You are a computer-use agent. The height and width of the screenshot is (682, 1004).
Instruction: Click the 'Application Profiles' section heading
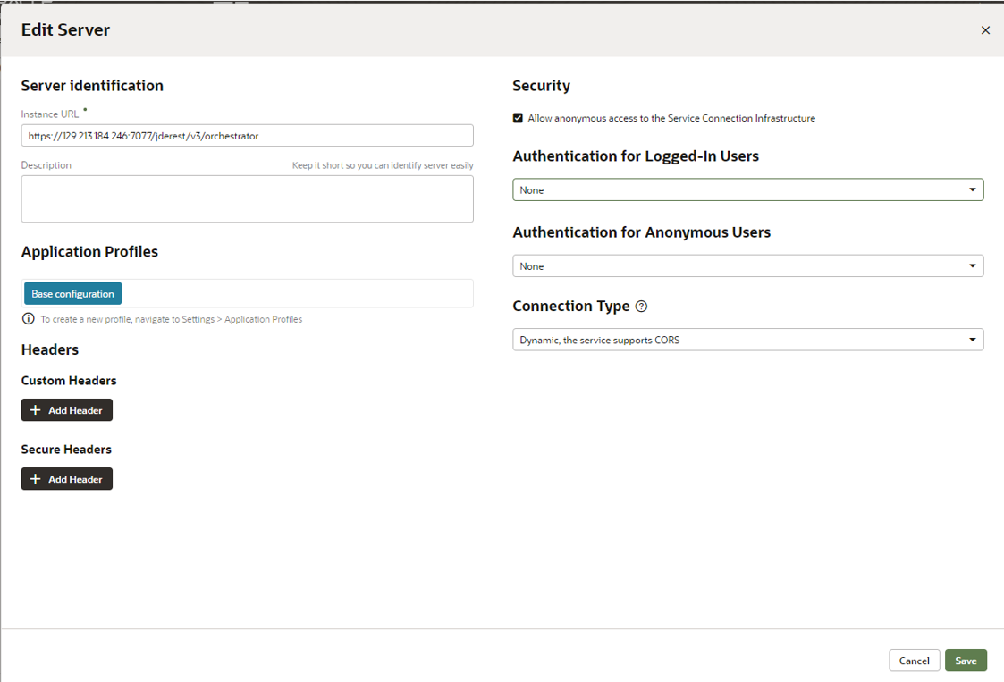point(89,252)
